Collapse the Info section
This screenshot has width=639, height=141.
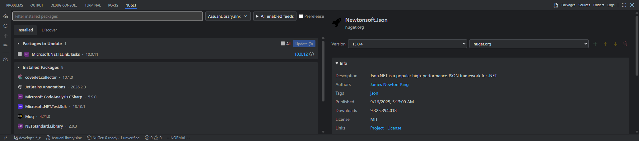pos(337,63)
